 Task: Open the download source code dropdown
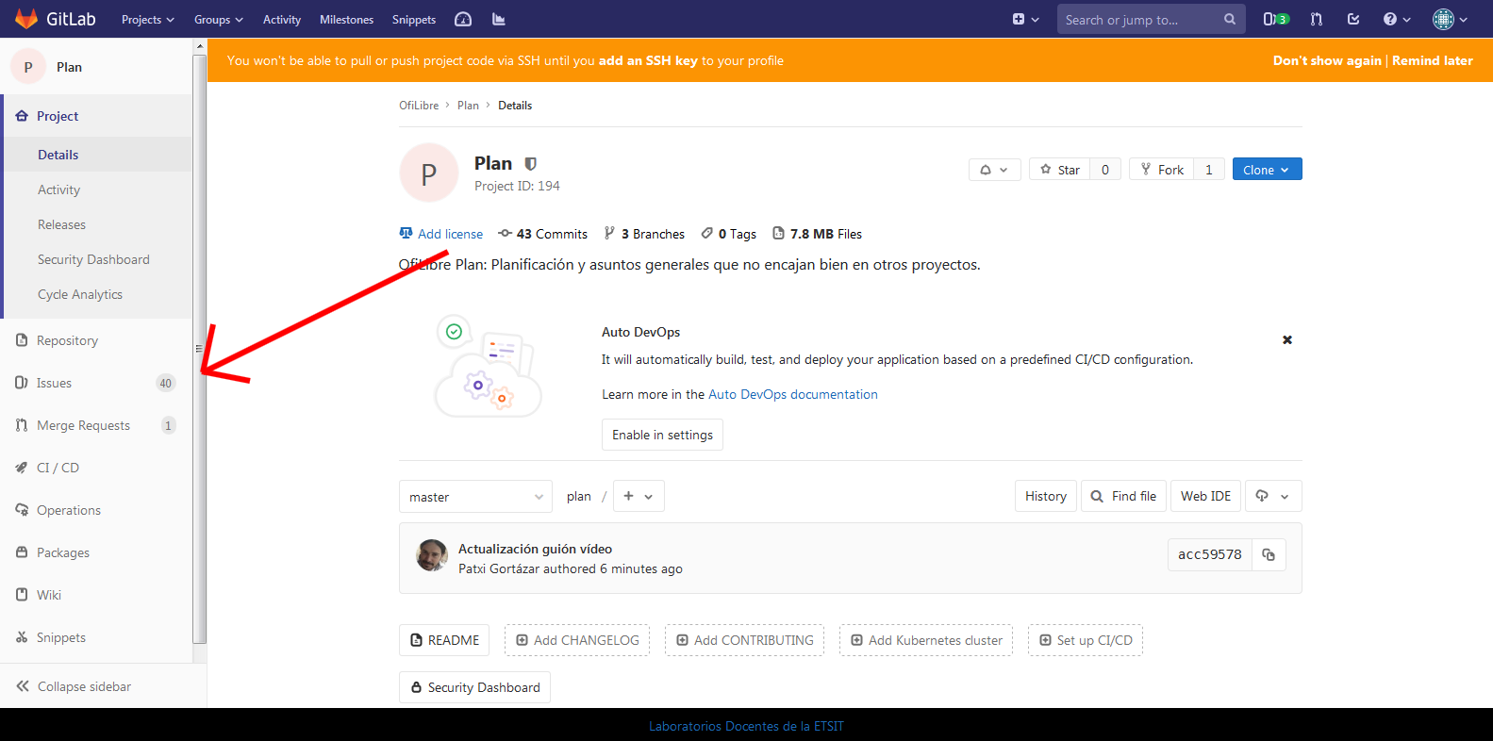coord(1272,496)
